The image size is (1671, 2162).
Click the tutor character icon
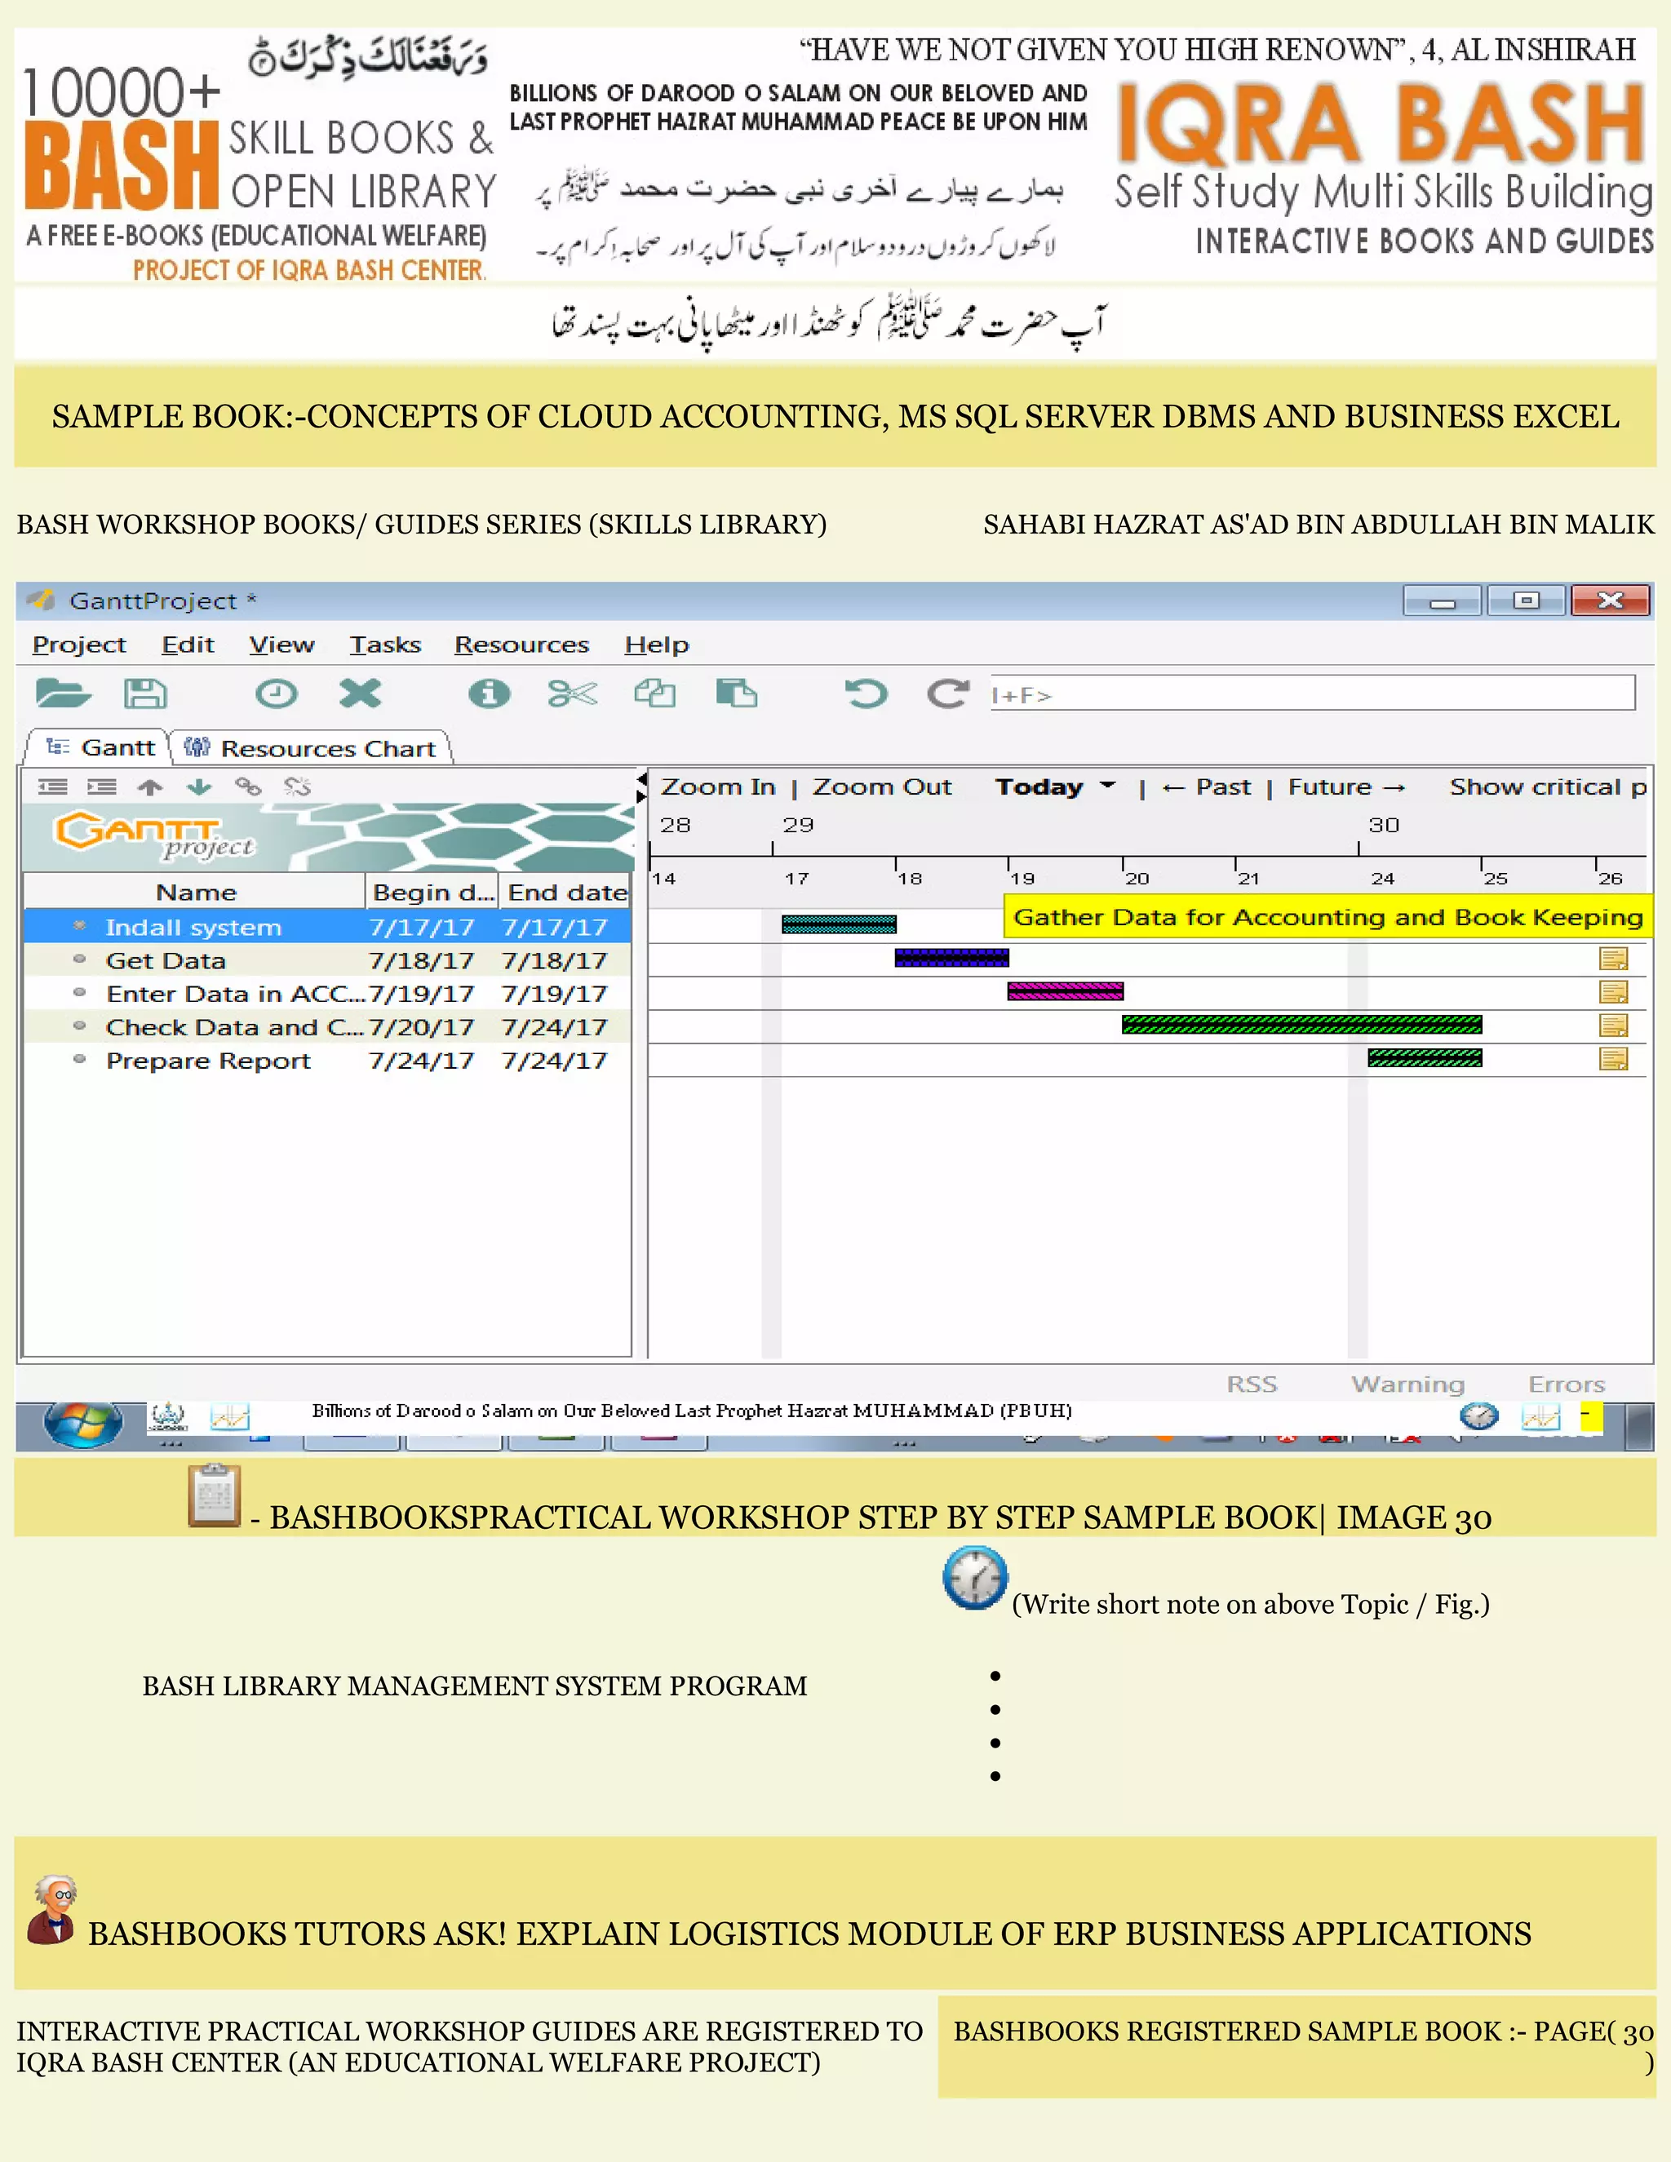pos(52,1910)
